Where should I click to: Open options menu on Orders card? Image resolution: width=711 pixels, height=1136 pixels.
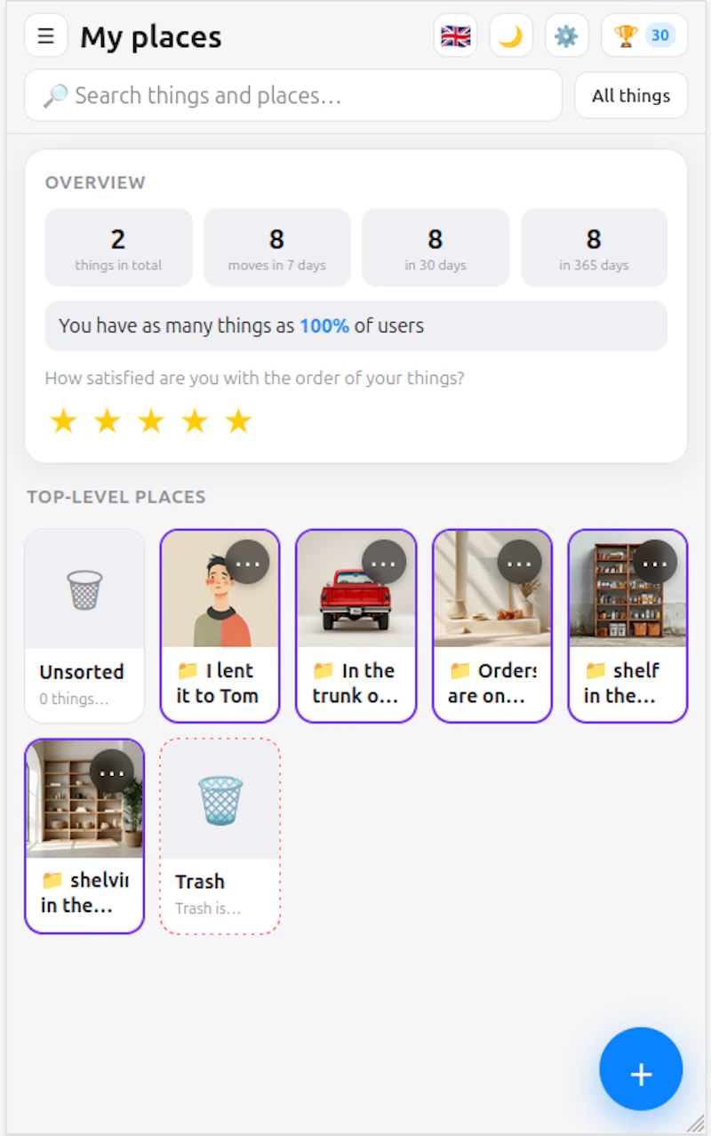click(x=519, y=563)
